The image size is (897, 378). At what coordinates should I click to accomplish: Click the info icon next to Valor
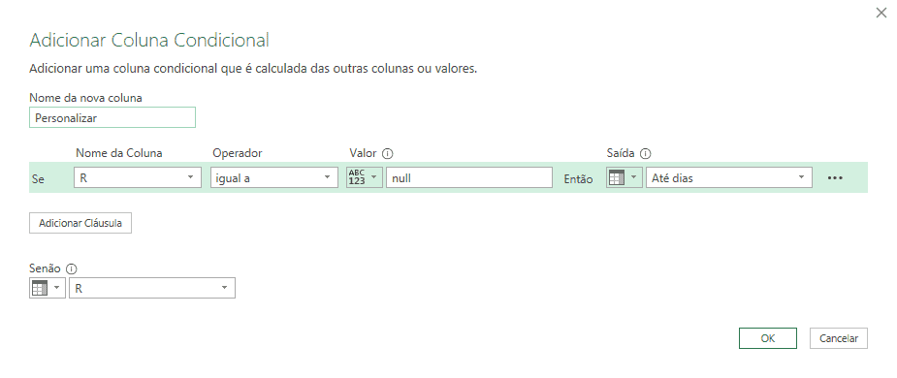(387, 154)
